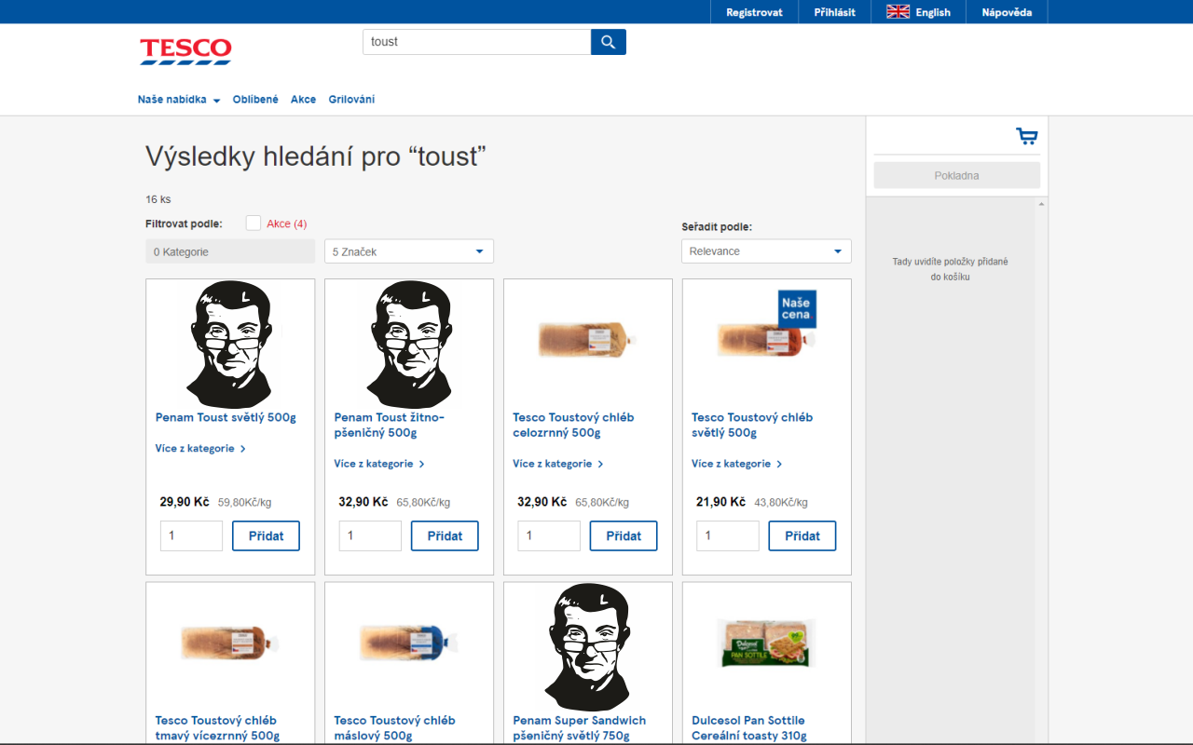
Task: Open Tesco Toustový chléb celozrnný 500g link
Action: tap(573, 425)
